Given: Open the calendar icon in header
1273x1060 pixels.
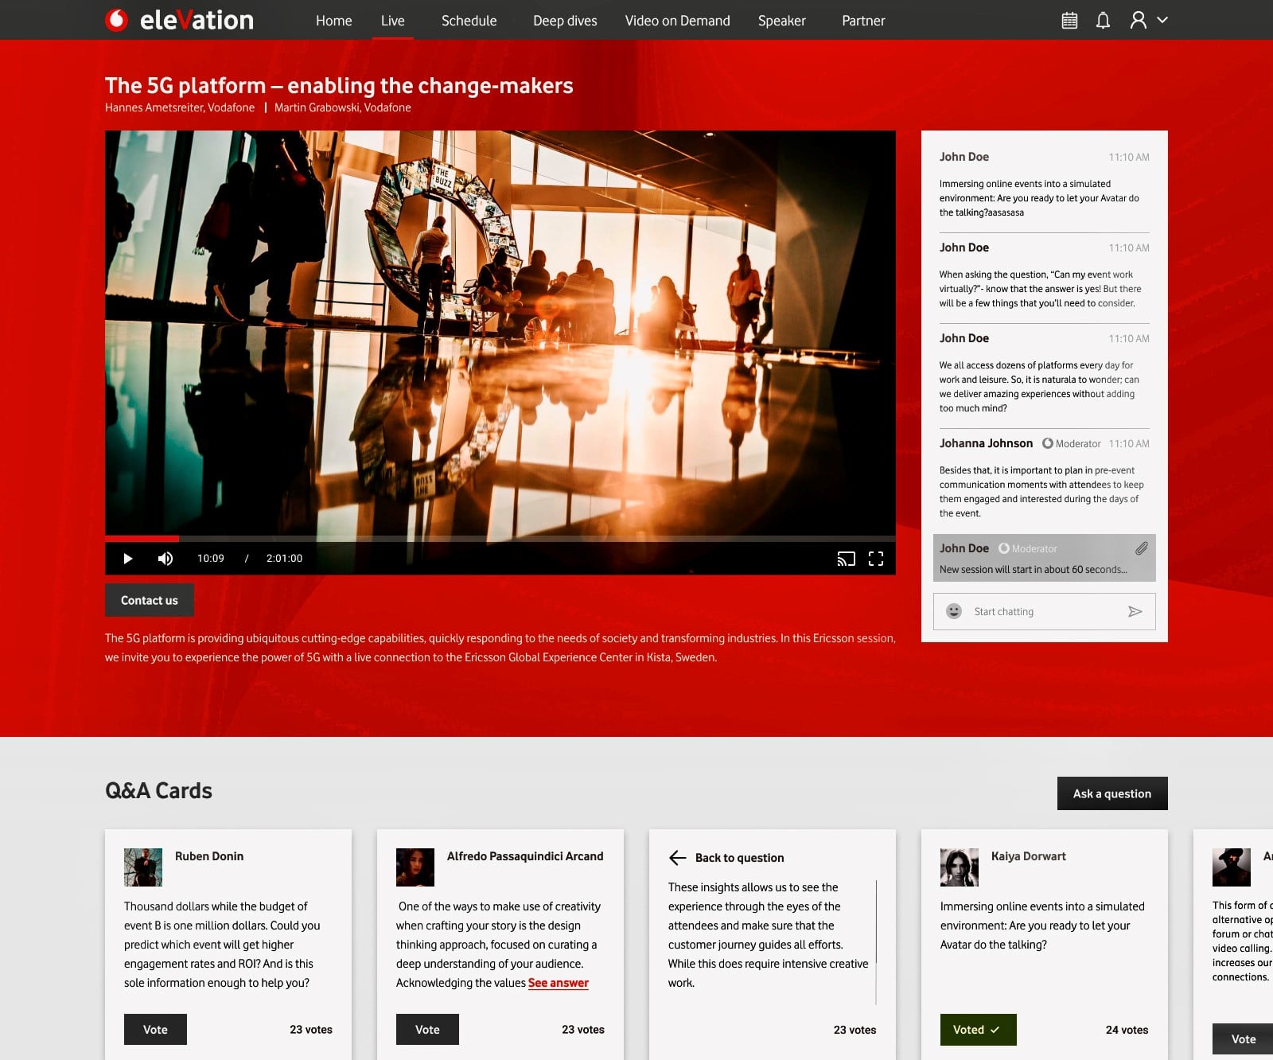Looking at the screenshot, I should 1069,21.
